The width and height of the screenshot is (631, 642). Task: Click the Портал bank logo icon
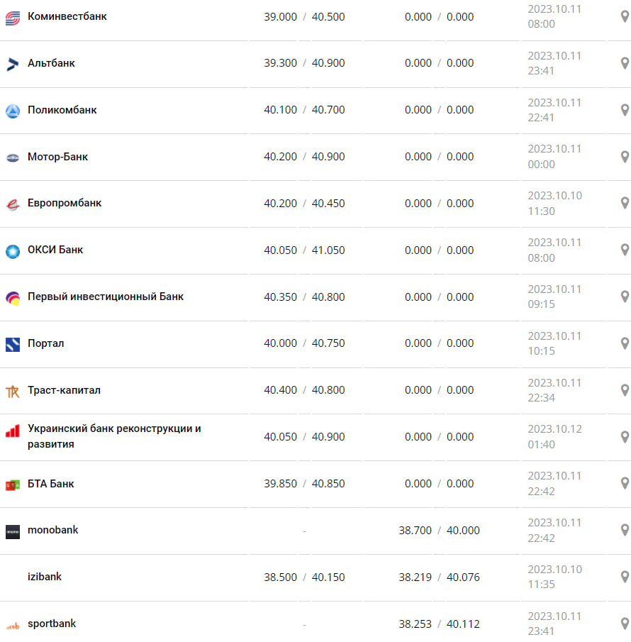coord(13,345)
